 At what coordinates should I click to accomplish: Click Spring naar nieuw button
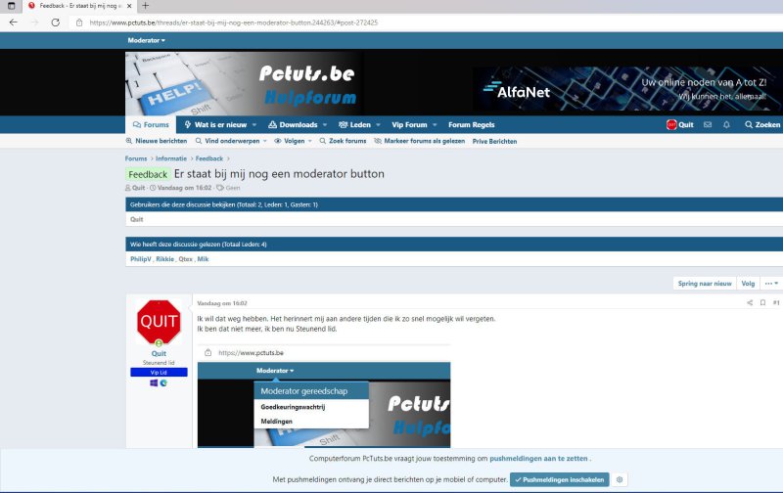705,284
